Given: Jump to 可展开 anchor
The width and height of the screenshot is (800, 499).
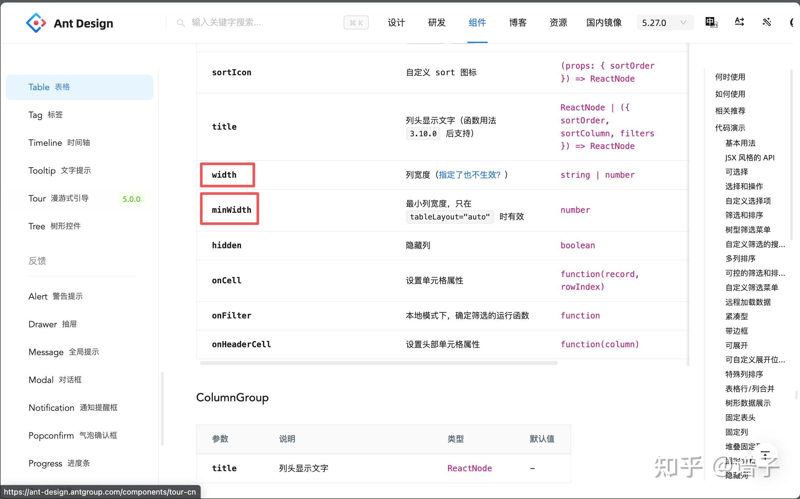Looking at the screenshot, I should coord(737,346).
